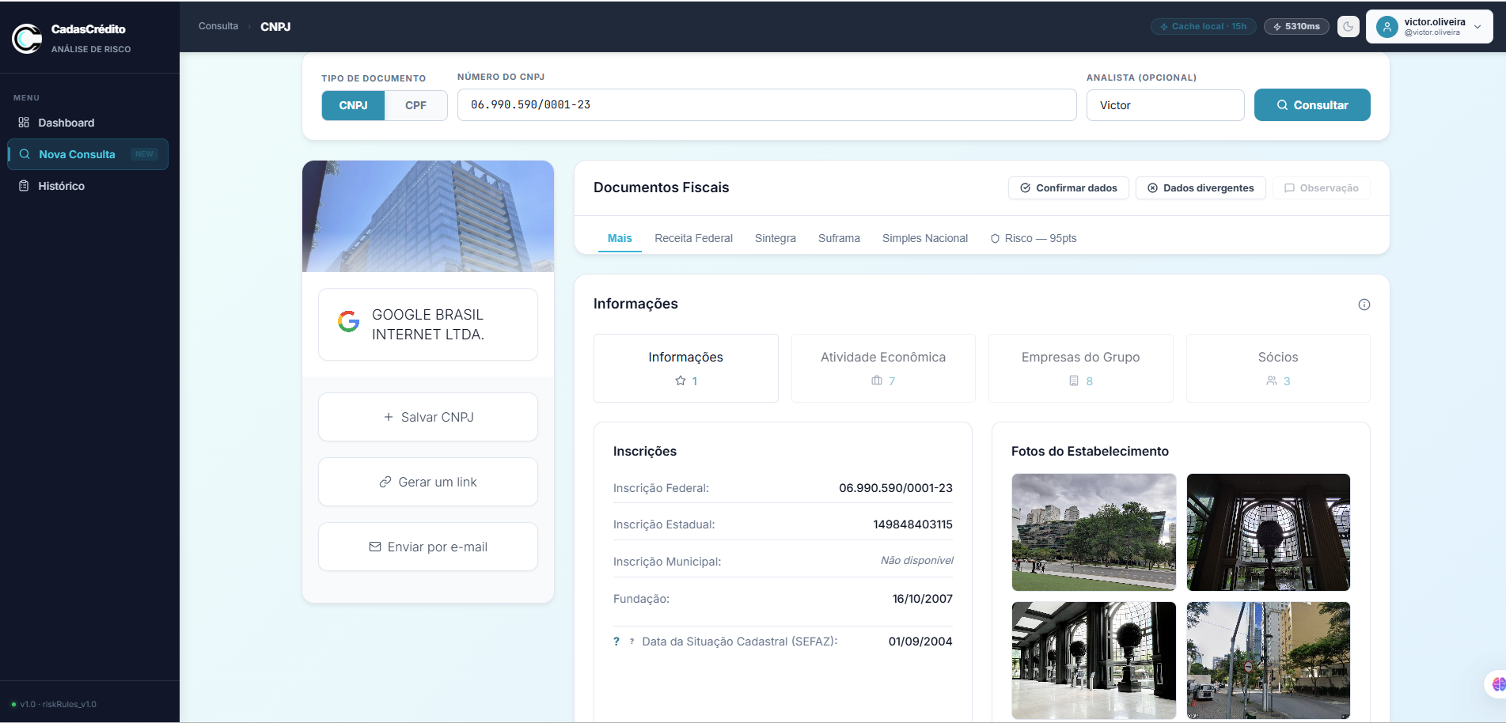Viewport: 1506px width, 723px height.
Task: Click the Documentos Fiscais heading
Action: pos(662,187)
